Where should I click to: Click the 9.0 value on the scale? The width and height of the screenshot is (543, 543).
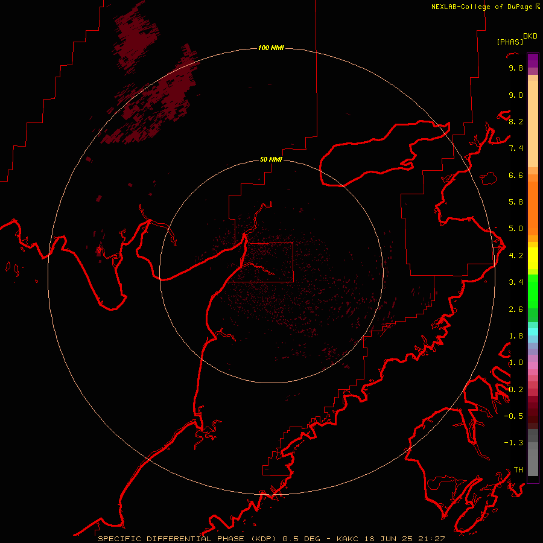516,95
